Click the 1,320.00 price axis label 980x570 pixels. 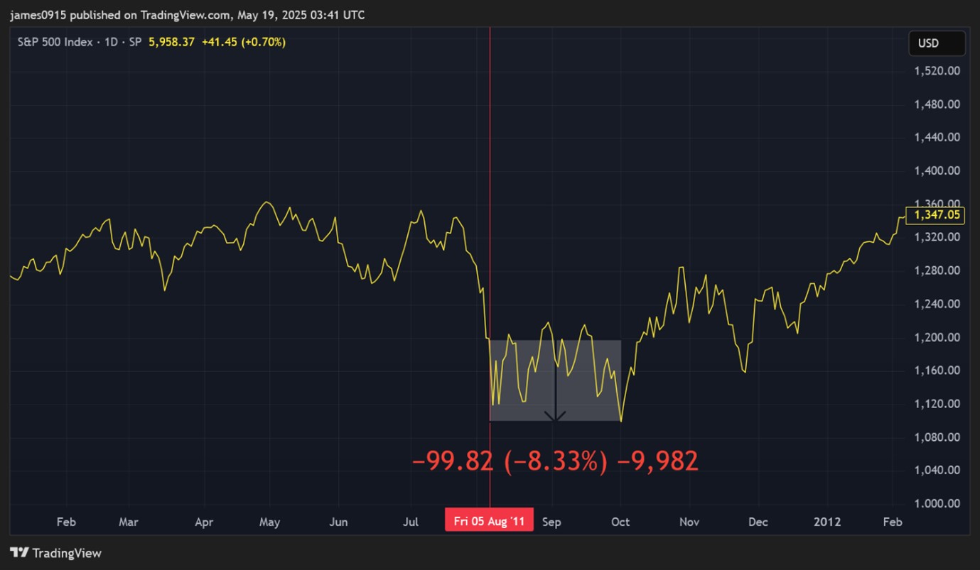(x=937, y=237)
